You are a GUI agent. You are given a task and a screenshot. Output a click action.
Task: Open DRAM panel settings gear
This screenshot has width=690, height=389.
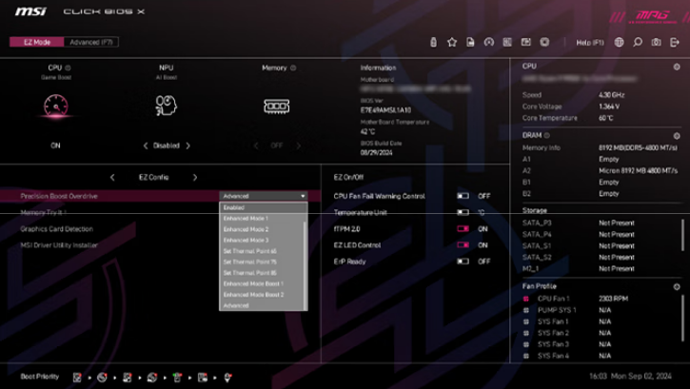tap(677, 136)
